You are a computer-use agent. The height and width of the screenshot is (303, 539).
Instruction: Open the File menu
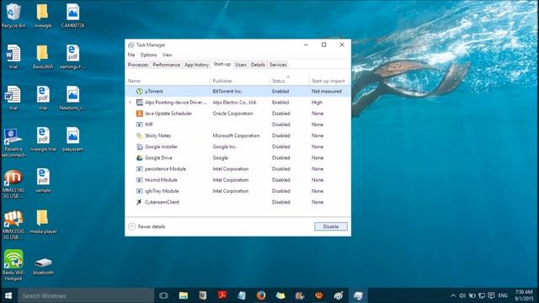coord(131,55)
